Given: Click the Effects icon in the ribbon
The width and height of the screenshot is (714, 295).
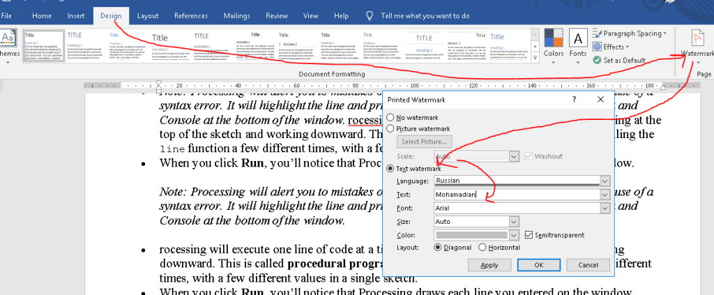Looking at the screenshot, I should [x=598, y=47].
